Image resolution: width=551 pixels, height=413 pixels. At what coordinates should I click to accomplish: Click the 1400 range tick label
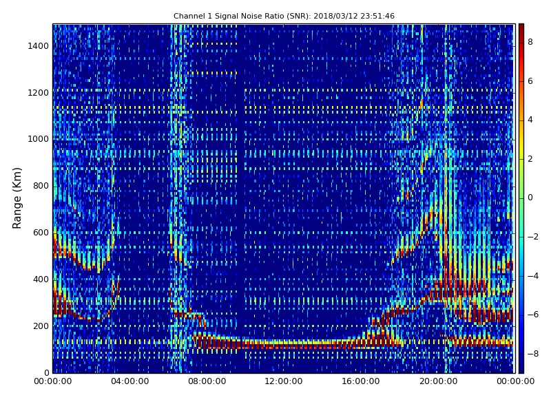39,46
